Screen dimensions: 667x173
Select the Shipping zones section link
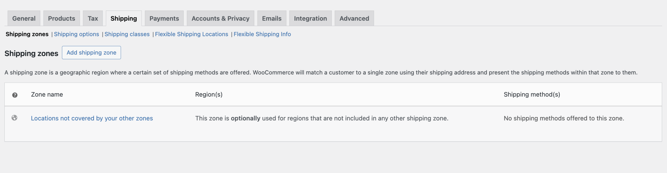click(x=27, y=34)
